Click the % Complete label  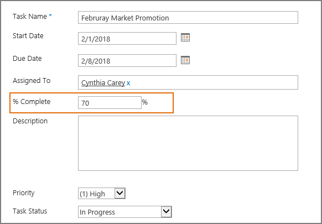point(32,101)
